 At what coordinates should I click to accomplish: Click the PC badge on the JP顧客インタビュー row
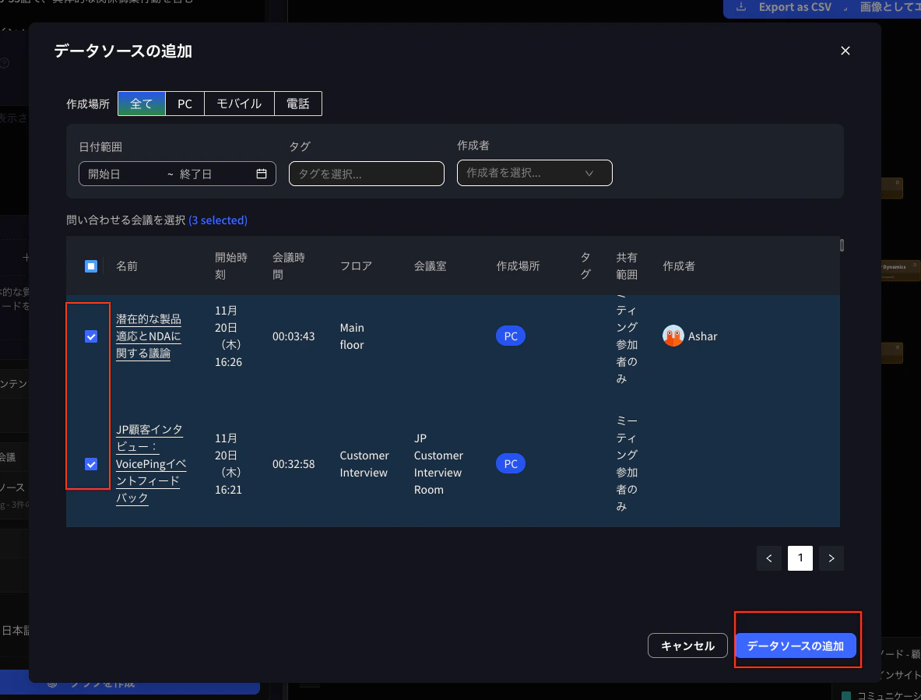510,463
